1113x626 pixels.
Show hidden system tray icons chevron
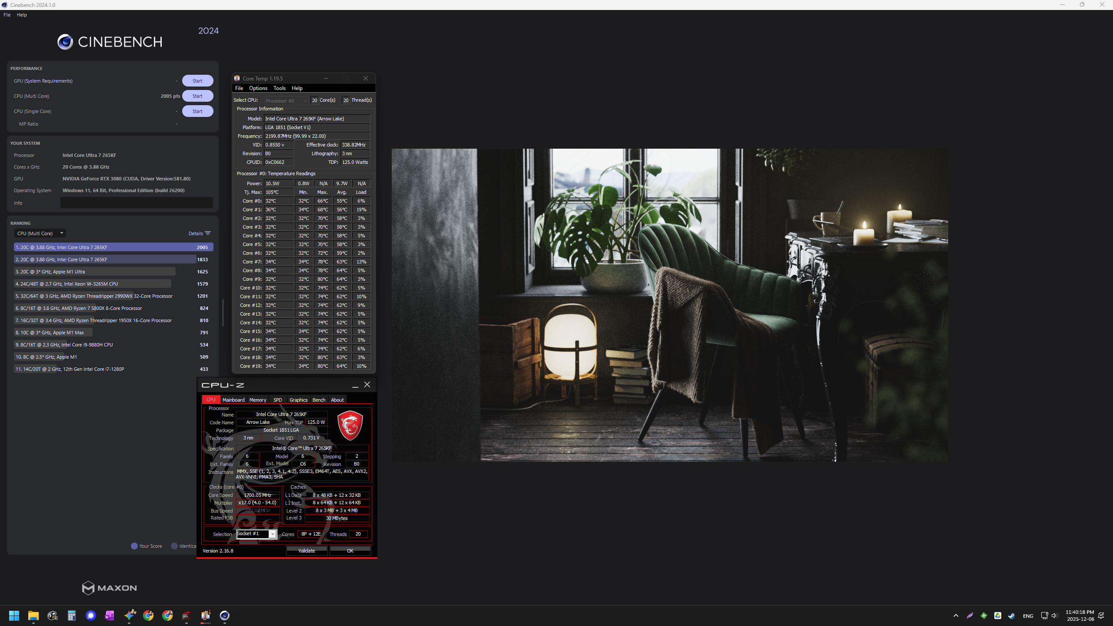coord(956,616)
